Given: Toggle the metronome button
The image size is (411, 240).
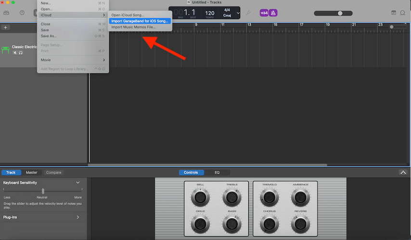Looking at the screenshot, I should tap(273, 12).
